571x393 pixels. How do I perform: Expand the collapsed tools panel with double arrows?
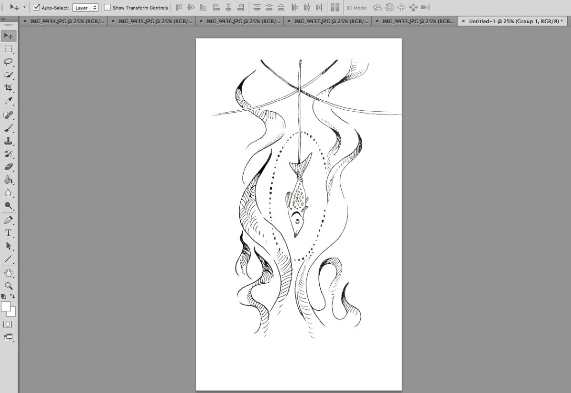[x=4, y=19]
